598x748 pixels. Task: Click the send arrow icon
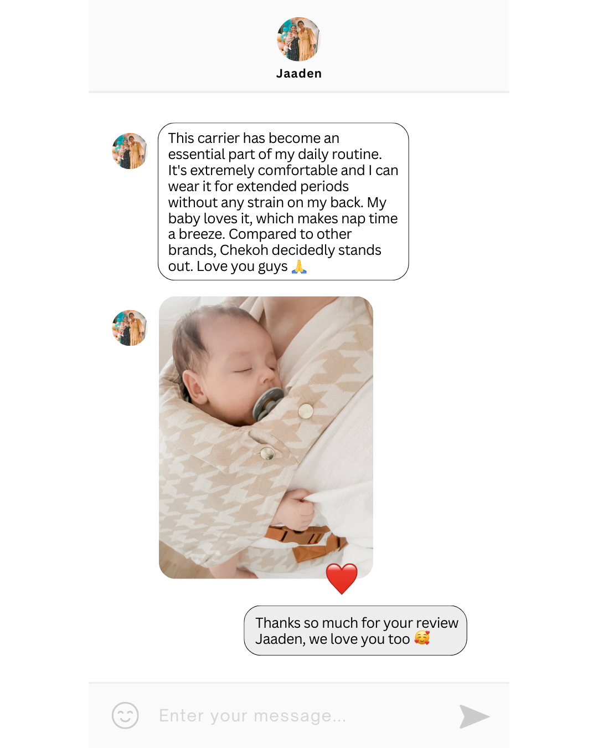point(475,716)
